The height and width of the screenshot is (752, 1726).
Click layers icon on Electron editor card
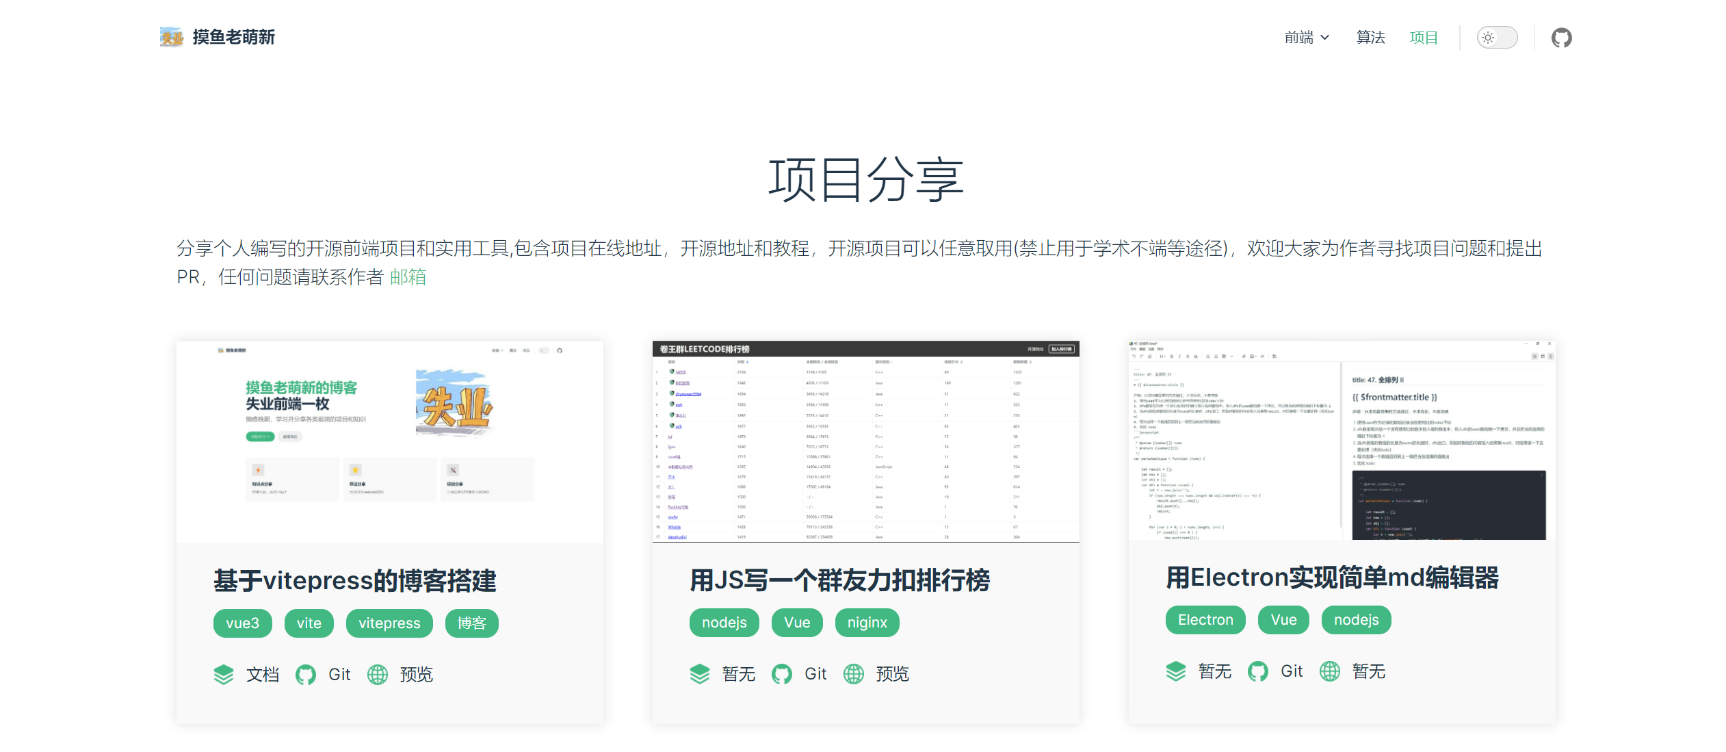point(1176,671)
